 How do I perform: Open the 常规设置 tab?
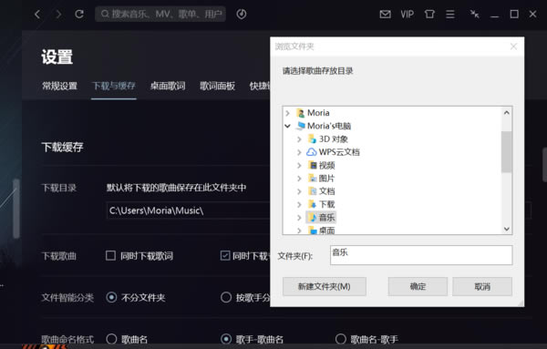[x=59, y=86]
